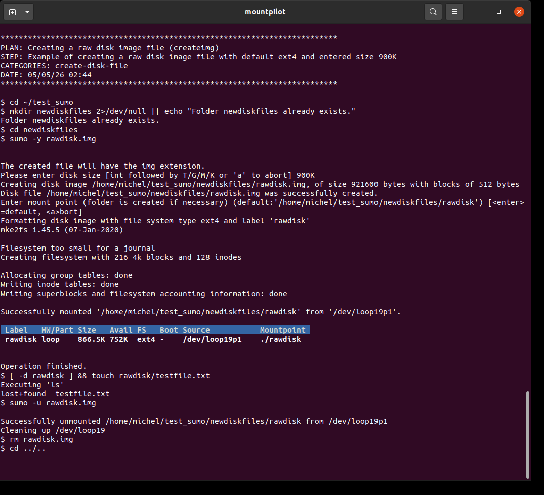The height and width of the screenshot is (495, 544).
Task: Click the '/dev/loop19p1' source cell in the table
Action: [x=213, y=339]
